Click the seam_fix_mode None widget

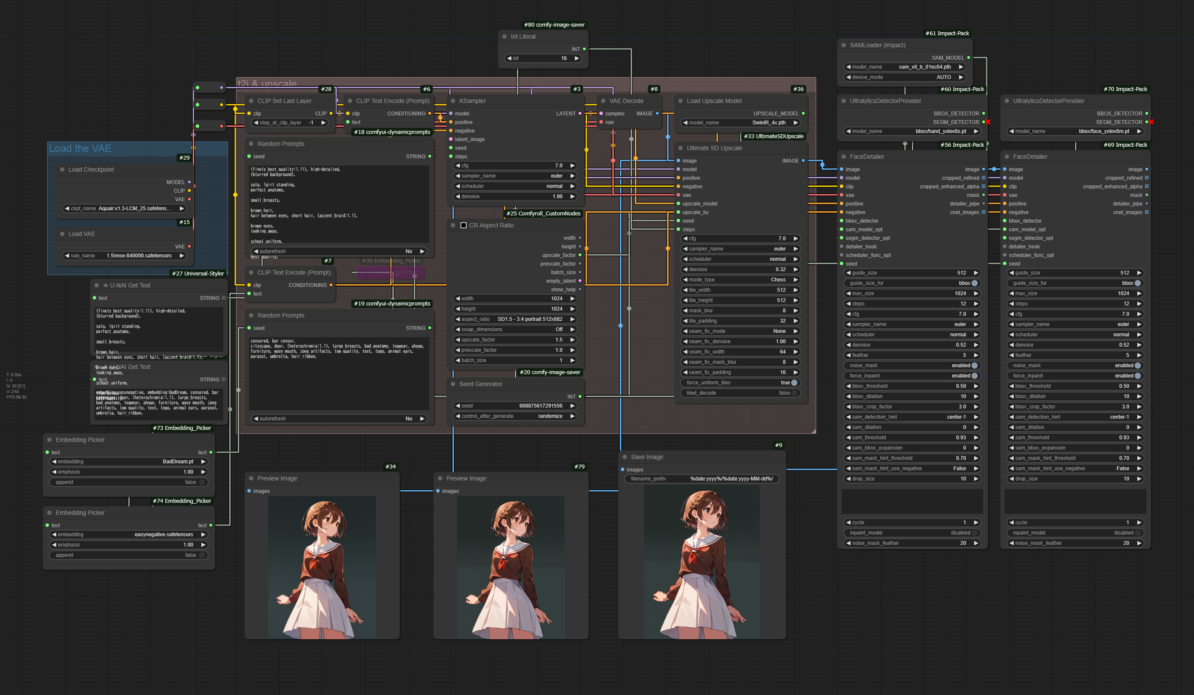[741, 331]
